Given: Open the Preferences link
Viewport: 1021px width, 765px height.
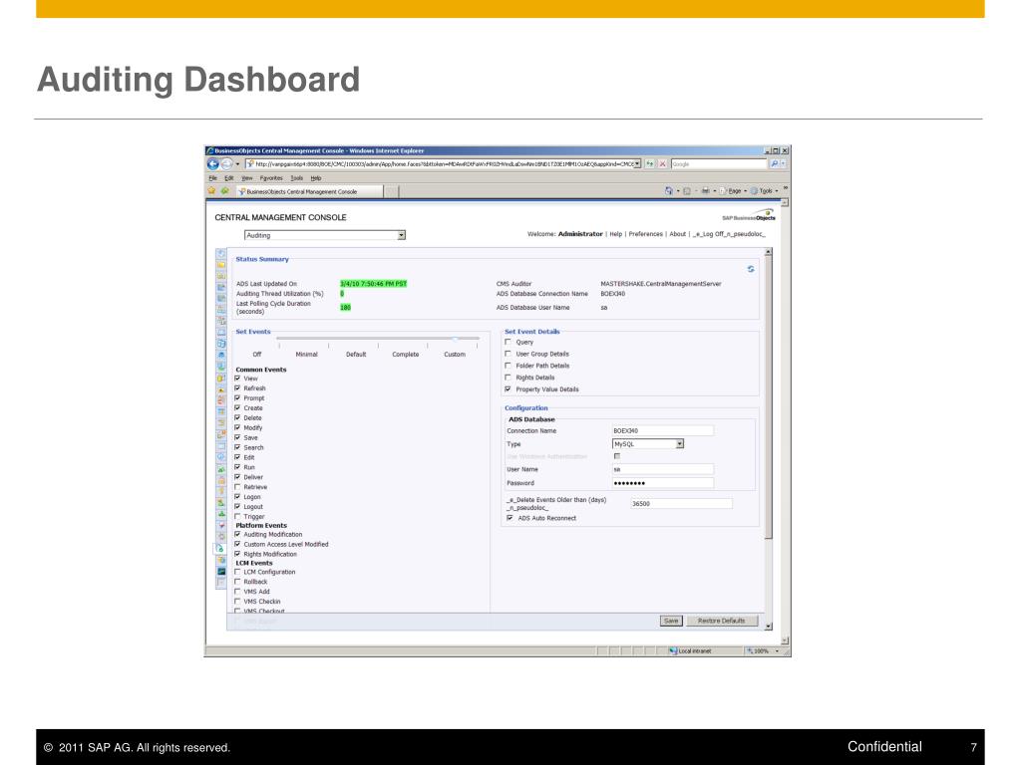Looking at the screenshot, I should (645, 234).
